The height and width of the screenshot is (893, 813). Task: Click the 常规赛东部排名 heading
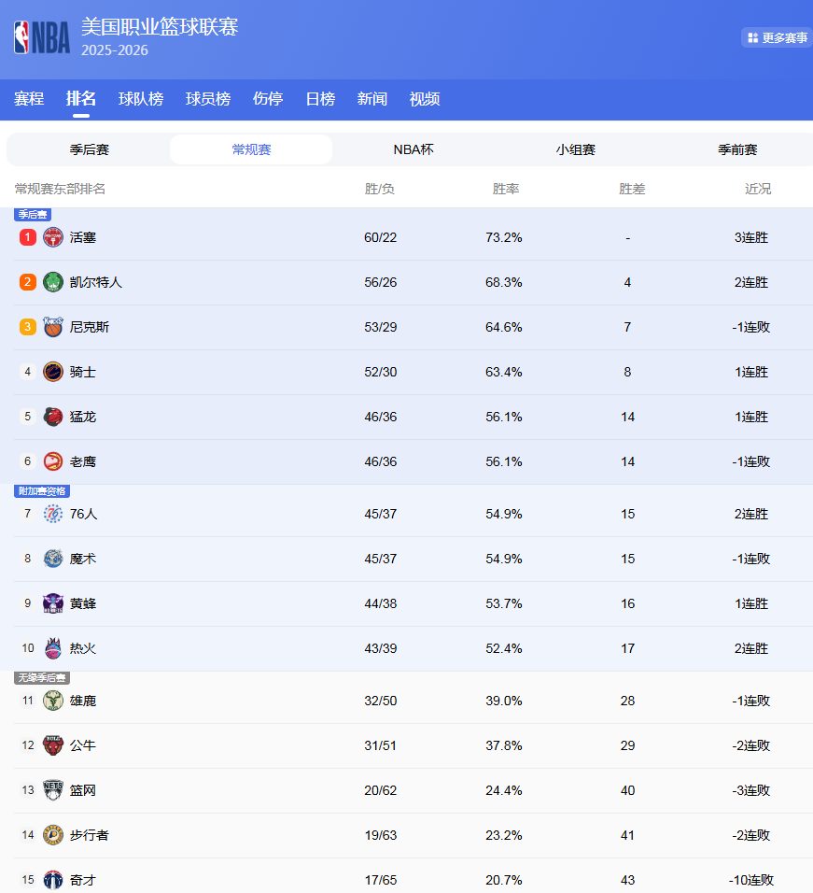60,189
